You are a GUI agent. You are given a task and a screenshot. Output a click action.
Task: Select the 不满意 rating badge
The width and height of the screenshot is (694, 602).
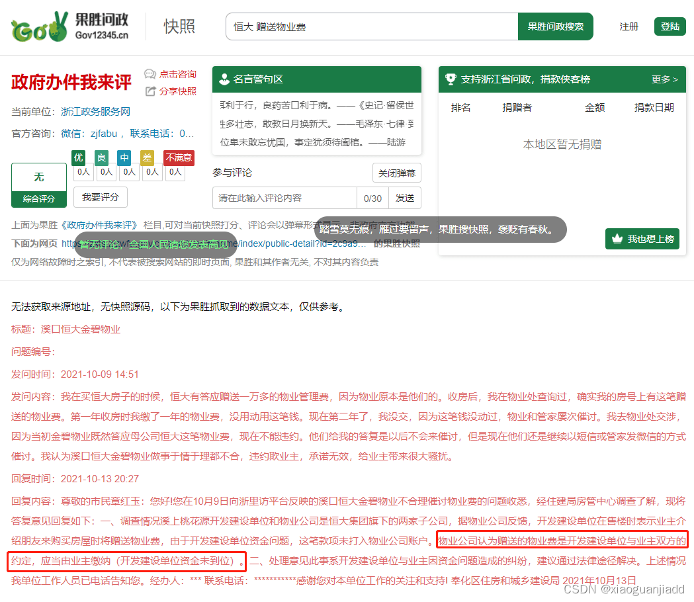click(179, 157)
